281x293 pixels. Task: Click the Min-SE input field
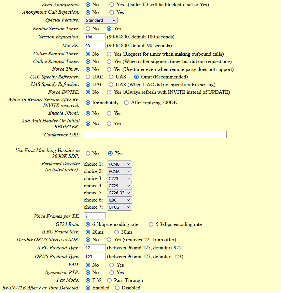(95, 46)
